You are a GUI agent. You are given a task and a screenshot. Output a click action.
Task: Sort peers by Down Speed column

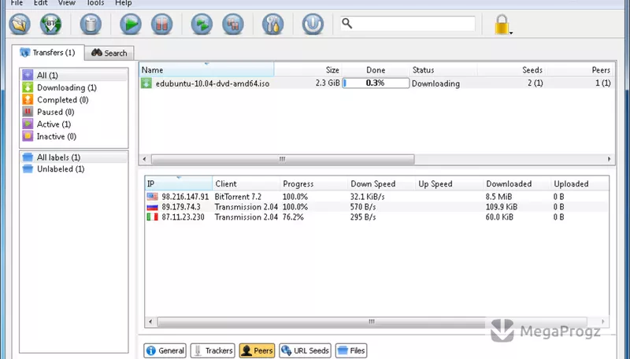coord(381,183)
